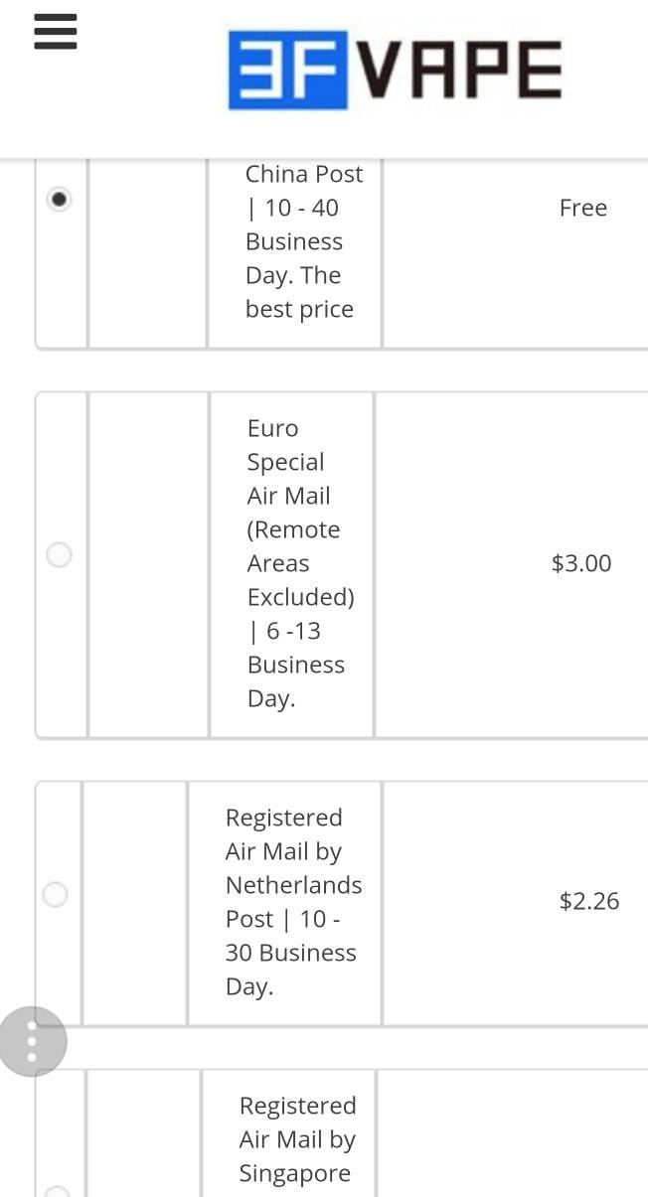Select the China Post free shipping radio
Image resolution: width=648 pixels, height=1197 pixels.
tap(60, 200)
